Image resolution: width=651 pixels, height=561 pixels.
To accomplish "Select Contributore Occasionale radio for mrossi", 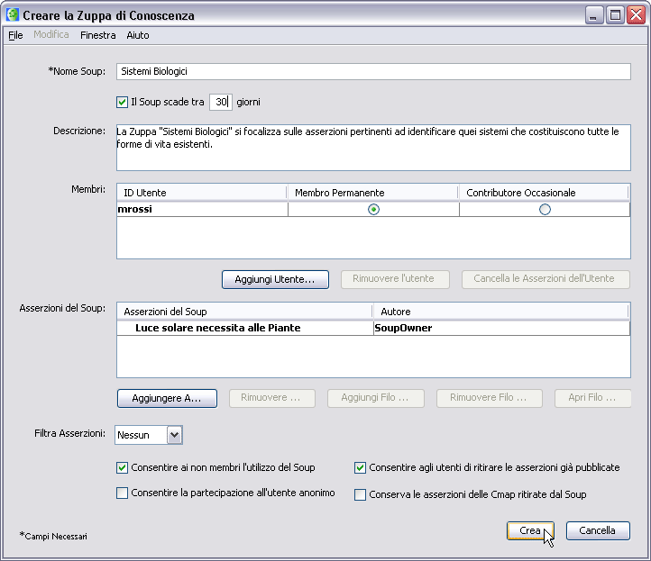I will (x=545, y=210).
